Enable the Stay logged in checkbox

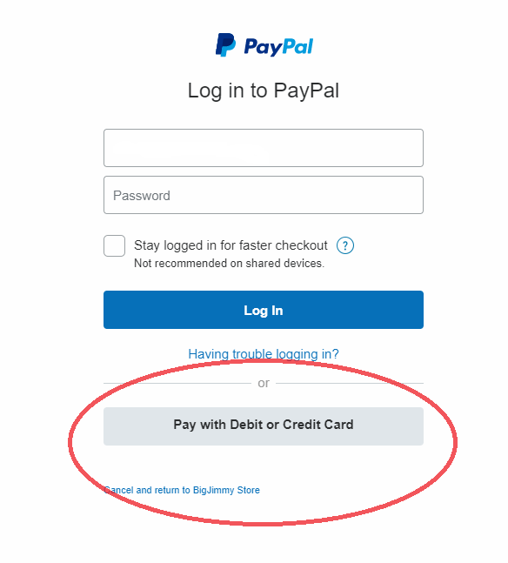pyautogui.click(x=114, y=245)
